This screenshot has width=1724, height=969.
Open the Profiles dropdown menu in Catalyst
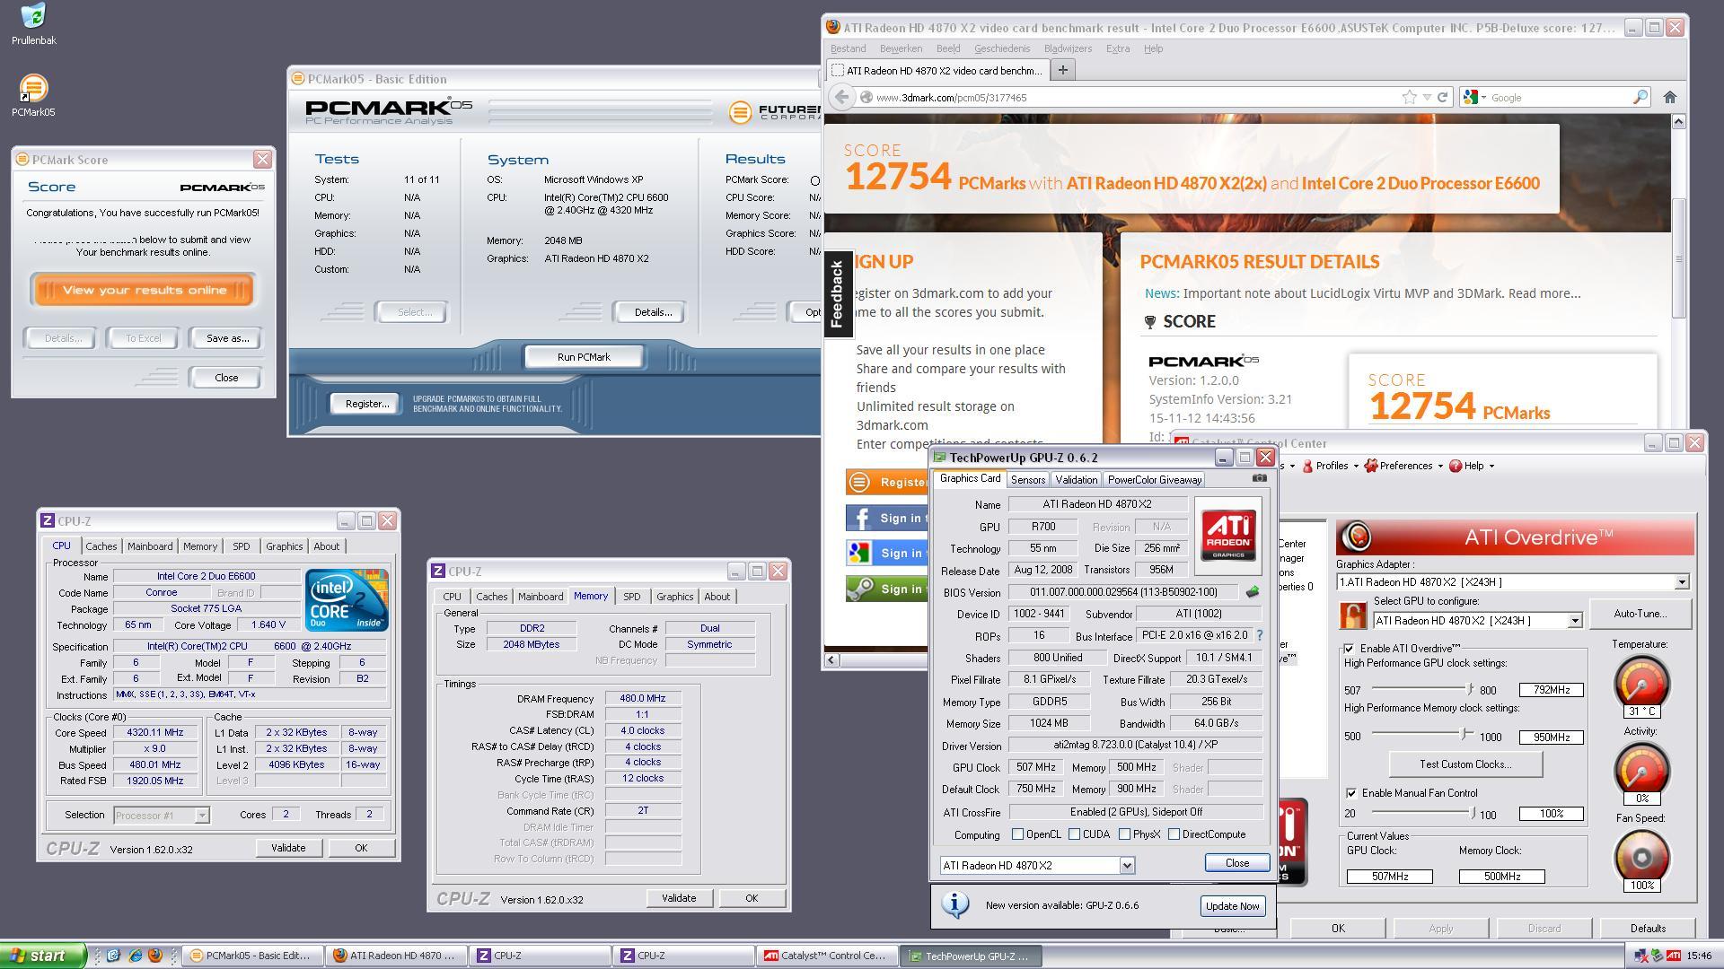1331,466
